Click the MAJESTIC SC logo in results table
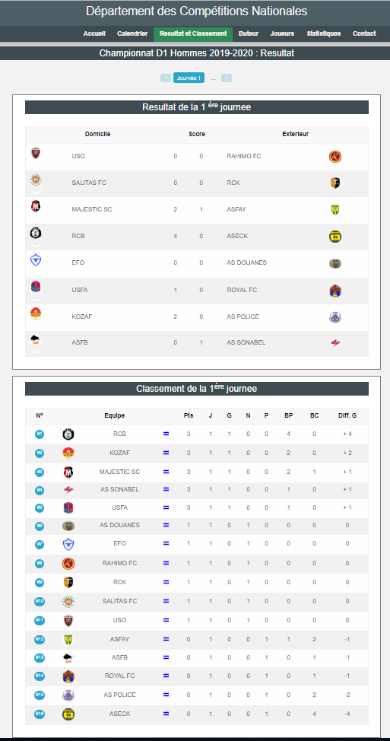 (x=36, y=206)
